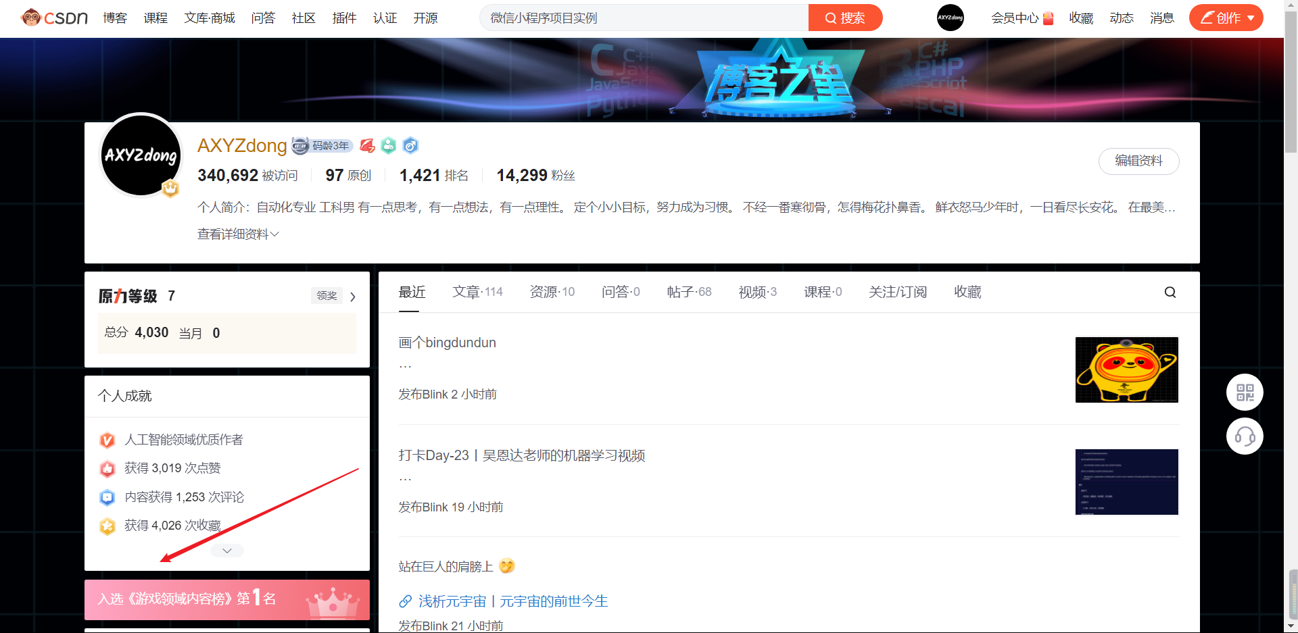Switch to the 文章·114 tab
Image resolution: width=1298 pixels, height=633 pixels.
[478, 292]
